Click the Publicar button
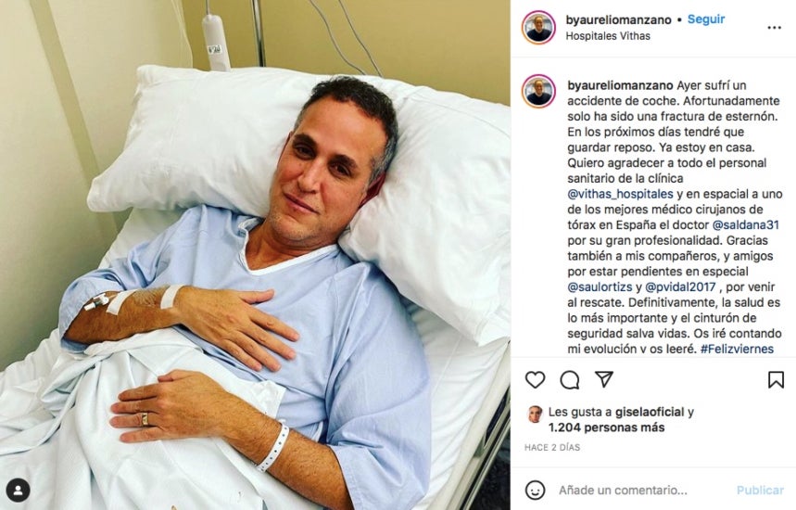Image resolution: width=796 pixels, height=510 pixels. point(760,491)
